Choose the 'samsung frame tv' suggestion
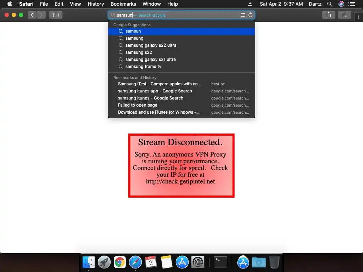The width and height of the screenshot is (363, 272). tap(181, 67)
